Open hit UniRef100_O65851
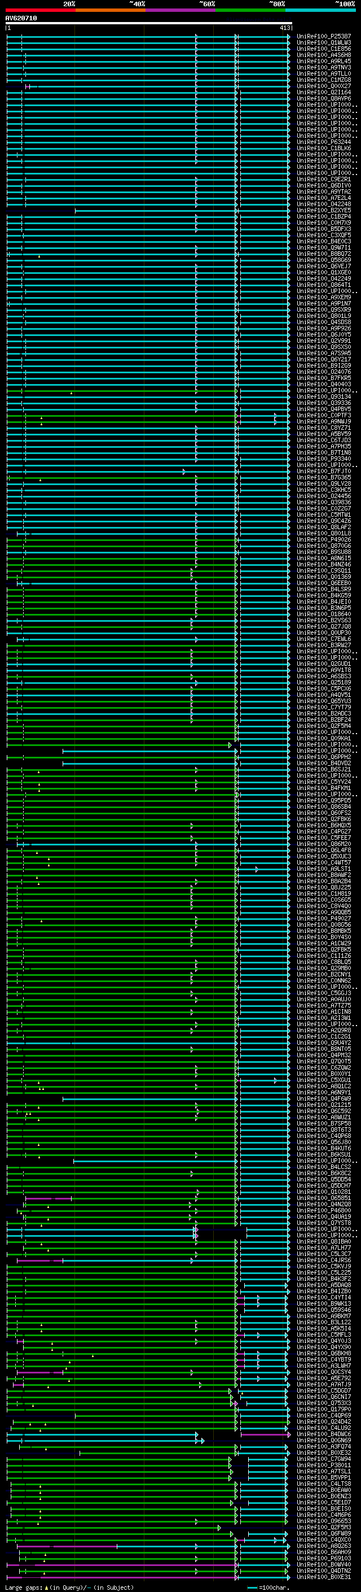Screen dimensions: 361x1592 point(324,1198)
